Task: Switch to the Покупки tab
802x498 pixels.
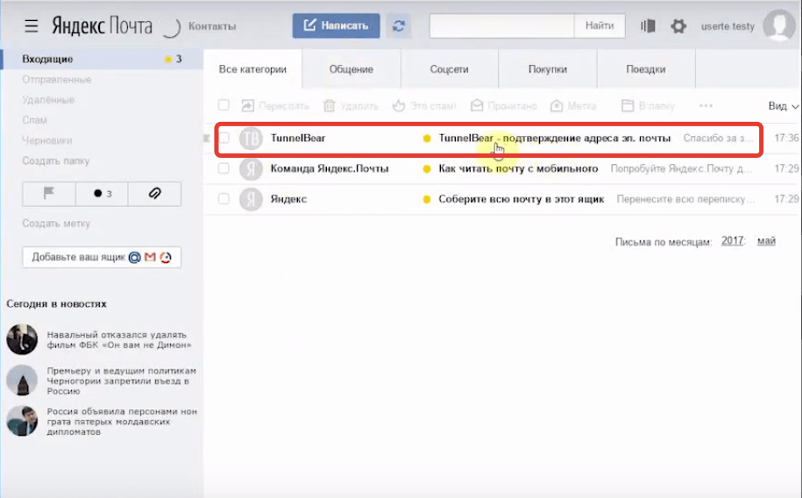Action: coord(547,69)
